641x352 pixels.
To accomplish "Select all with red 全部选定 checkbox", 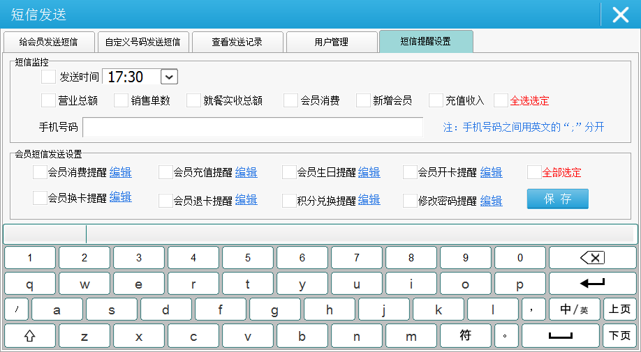I will pyautogui.click(x=534, y=172).
